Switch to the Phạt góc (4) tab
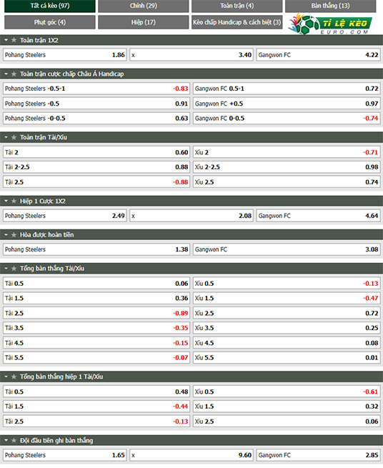This screenshot has width=383, height=468. pos(50,22)
